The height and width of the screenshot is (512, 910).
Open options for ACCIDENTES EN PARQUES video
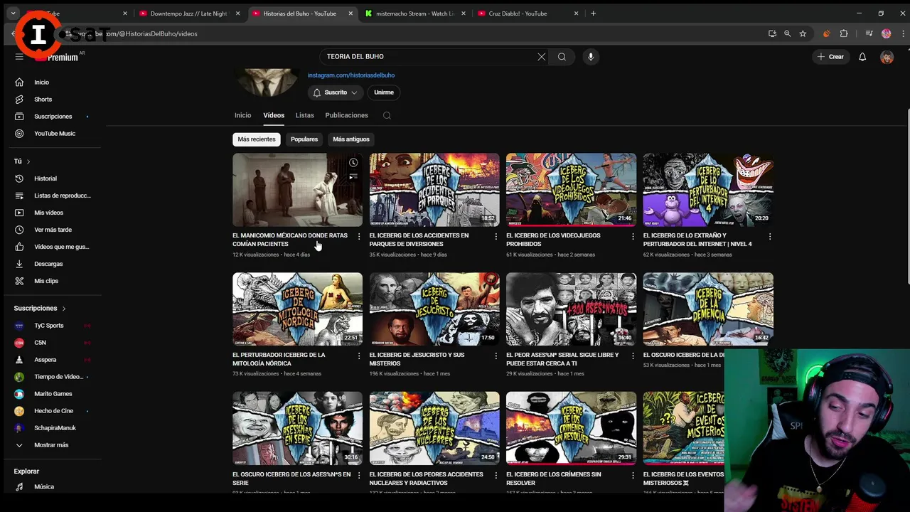coord(496,236)
